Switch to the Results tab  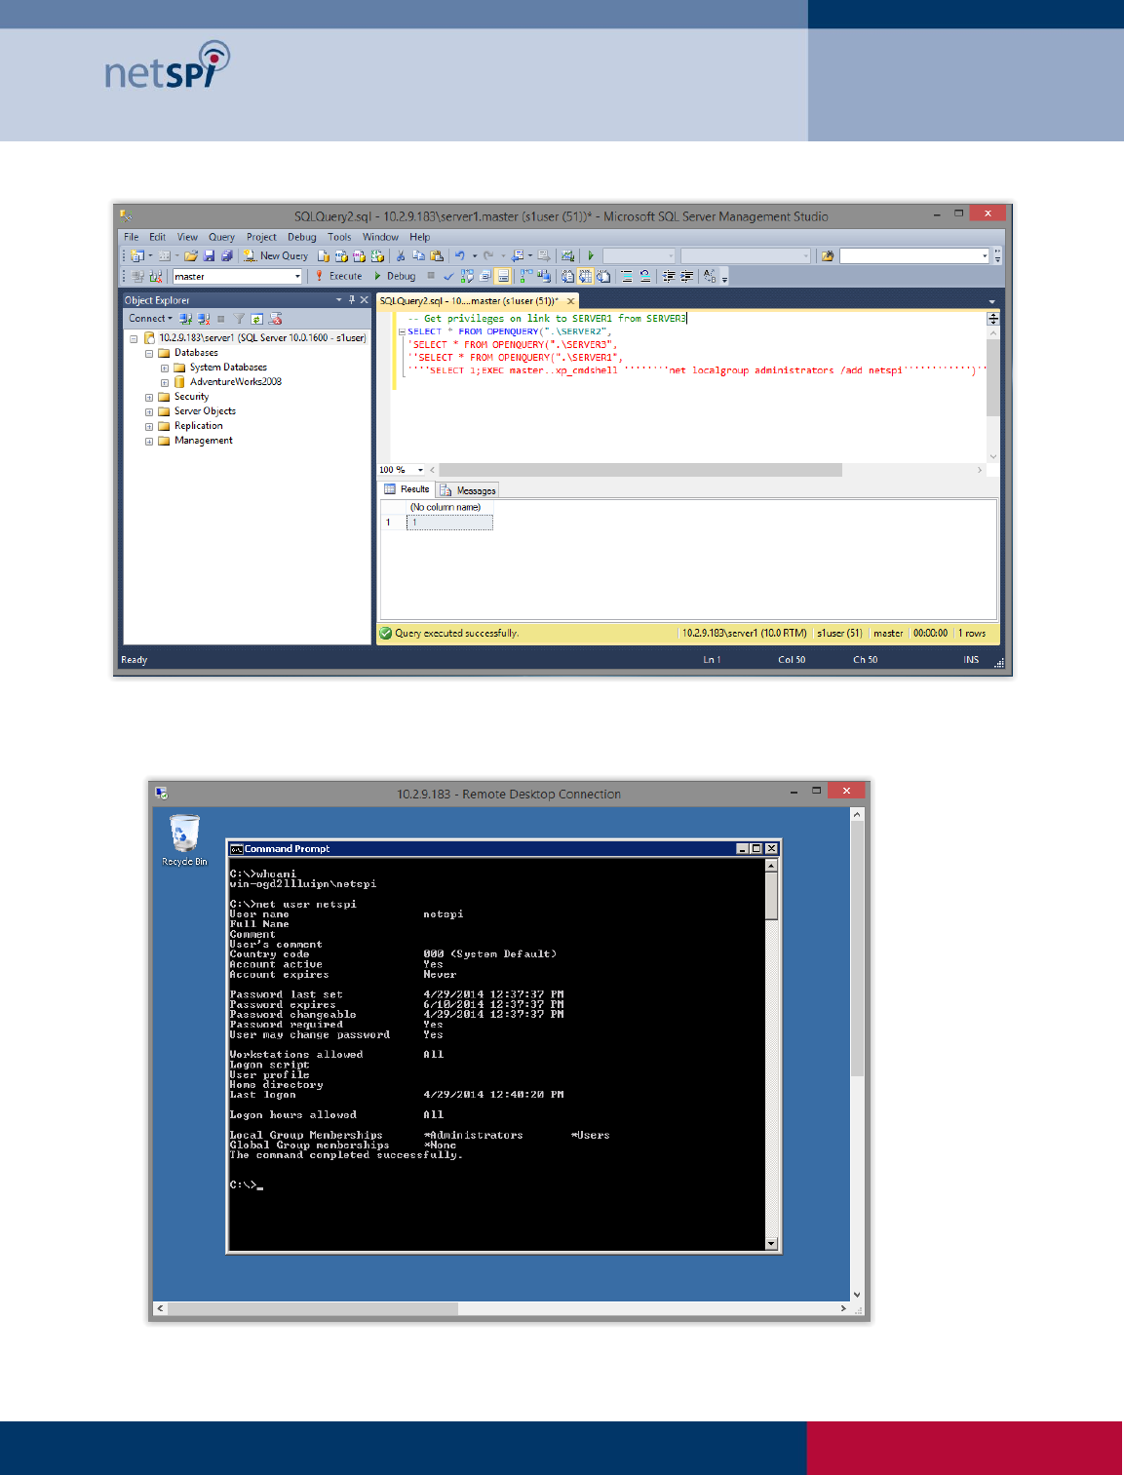407,489
